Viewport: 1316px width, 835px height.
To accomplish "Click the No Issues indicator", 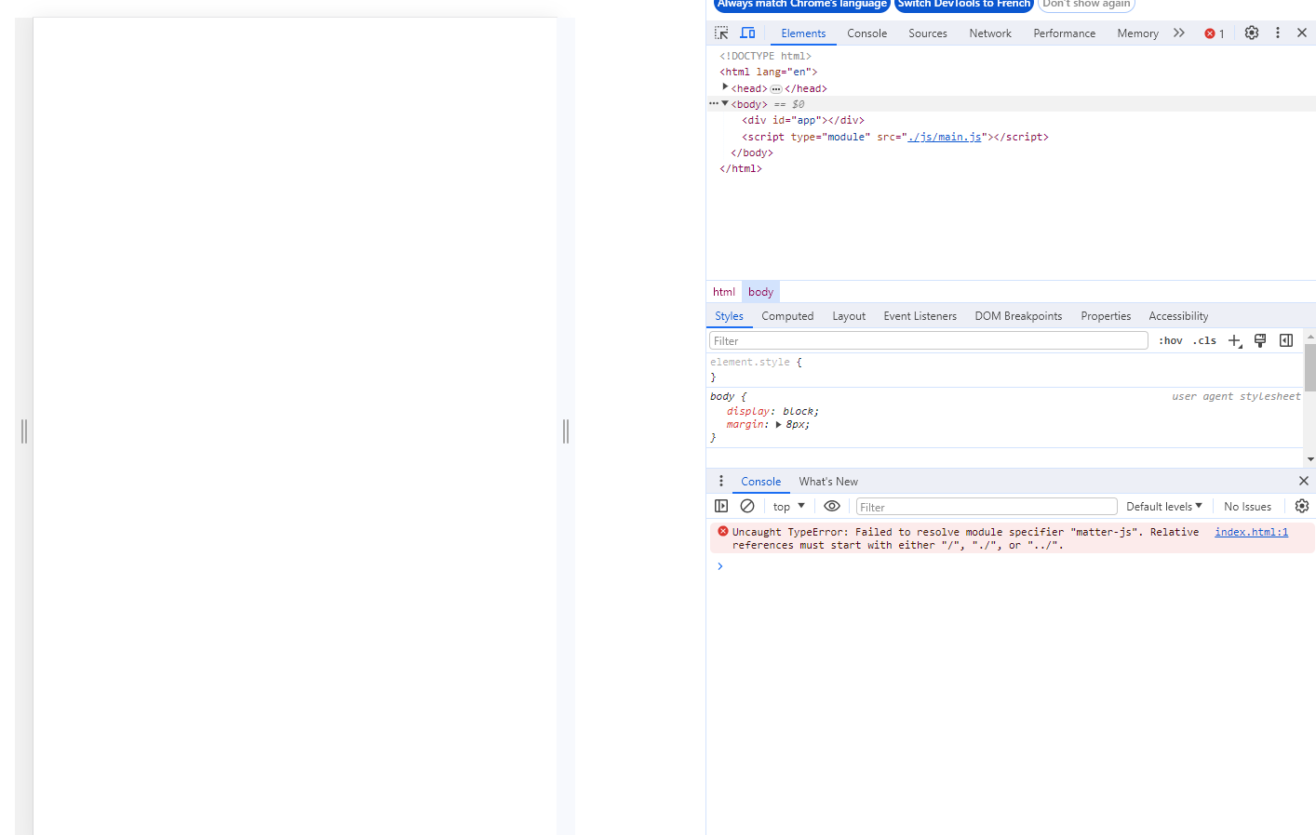I will pyautogui.click(x=1247, y=507).
